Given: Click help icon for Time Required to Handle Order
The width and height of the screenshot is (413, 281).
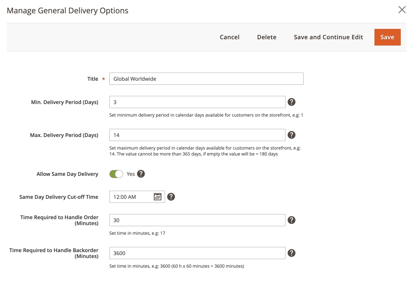Looking at the screenshot, I should pos(292,220).
